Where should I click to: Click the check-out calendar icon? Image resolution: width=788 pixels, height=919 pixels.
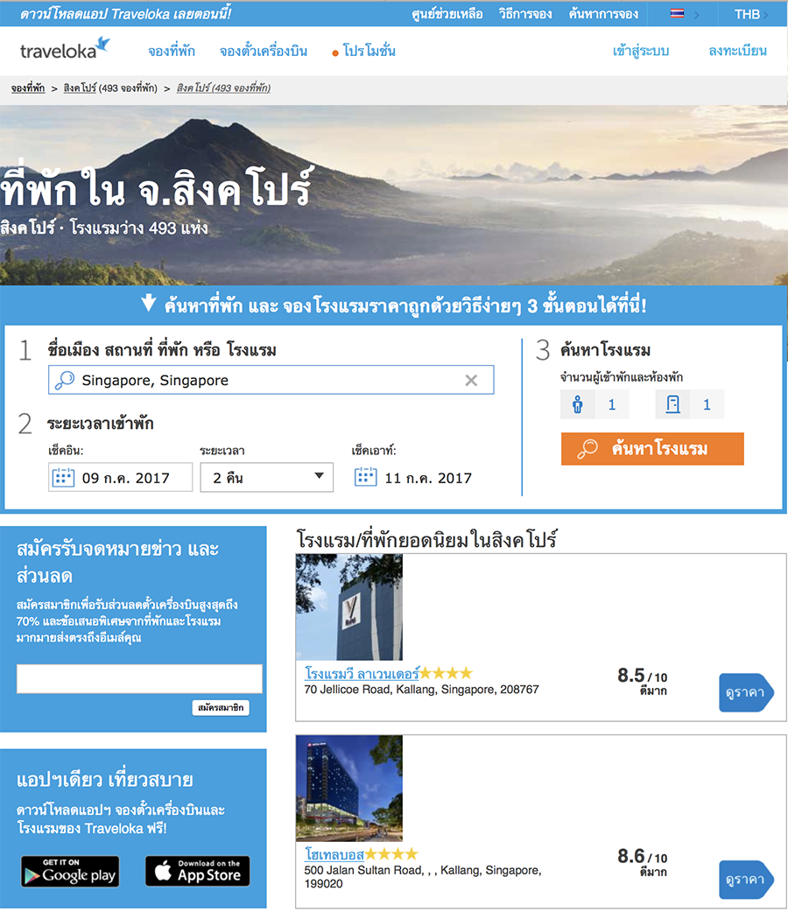point(365,477)
